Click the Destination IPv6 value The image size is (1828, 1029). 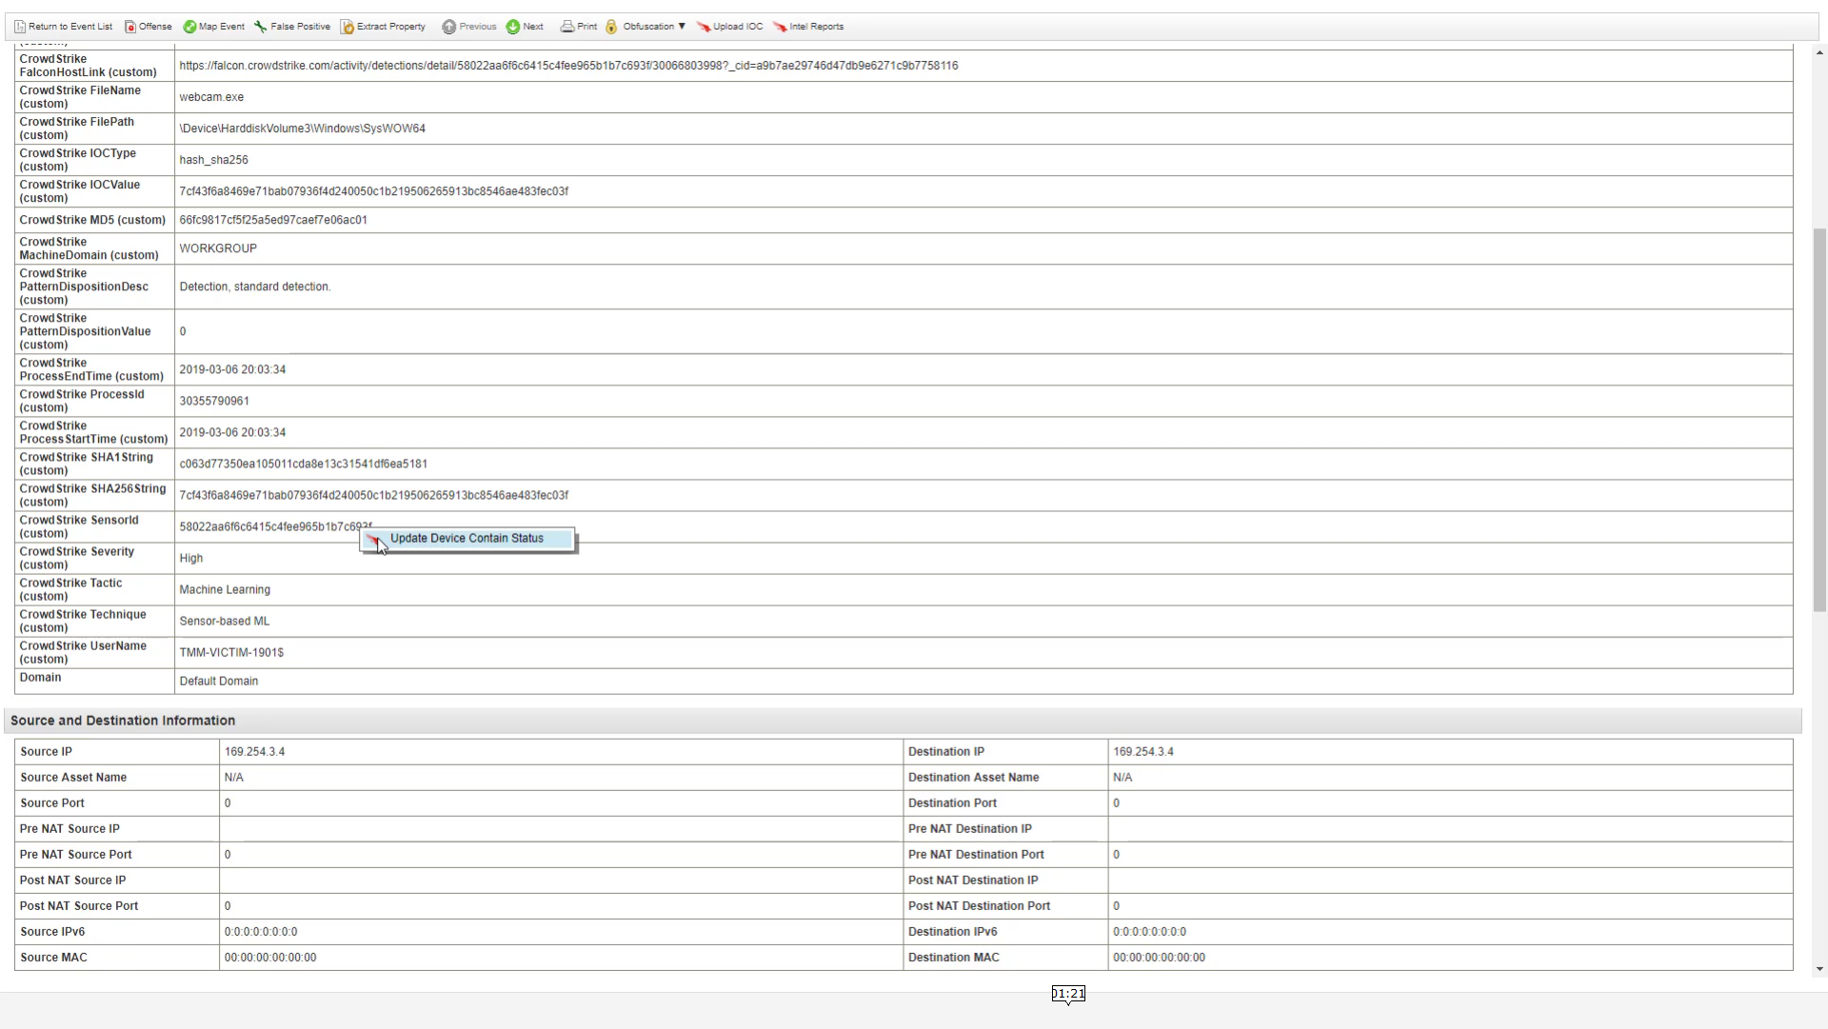click(1149, 931)
